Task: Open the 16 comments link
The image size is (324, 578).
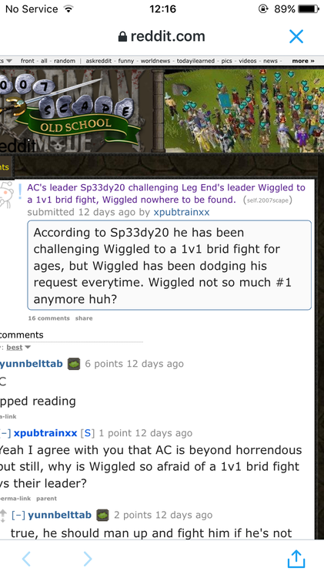Action: 49,318
